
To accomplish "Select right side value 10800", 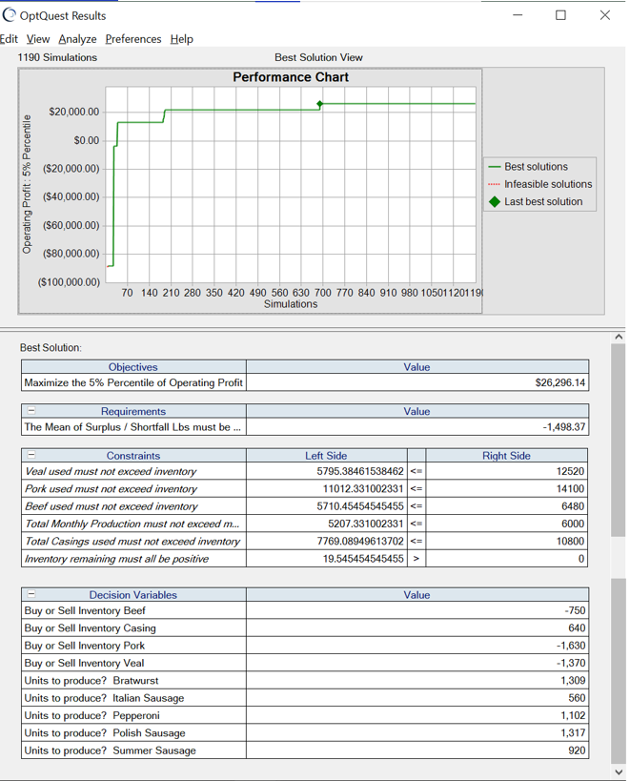I will [570, 541].
